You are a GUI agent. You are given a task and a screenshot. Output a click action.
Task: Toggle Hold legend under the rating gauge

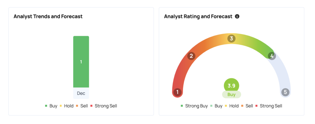[232, 106]
